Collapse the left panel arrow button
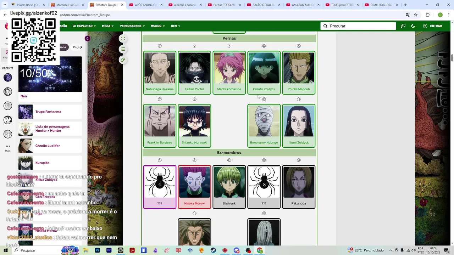The height and width of the screenshot is (255, 454). coord(87,38)
